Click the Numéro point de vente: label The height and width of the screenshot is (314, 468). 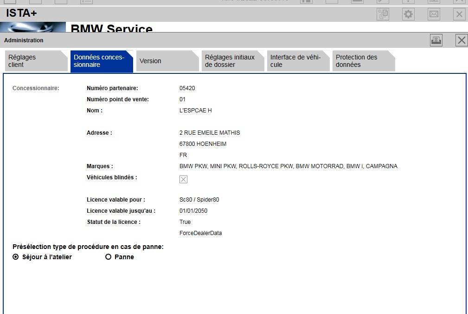(x=118, y=99)
